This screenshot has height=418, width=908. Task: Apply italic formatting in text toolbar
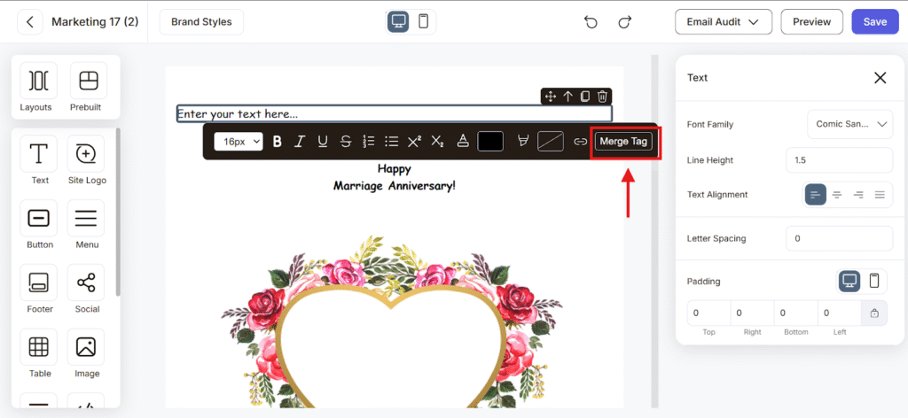[300, 142]
